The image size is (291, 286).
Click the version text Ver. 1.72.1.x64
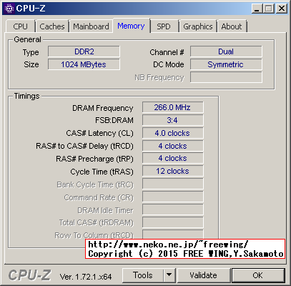coord(86,277)
